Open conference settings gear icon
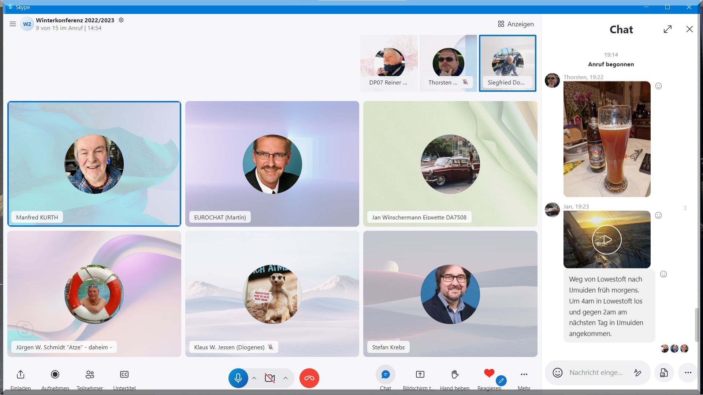 coord(121,20)
